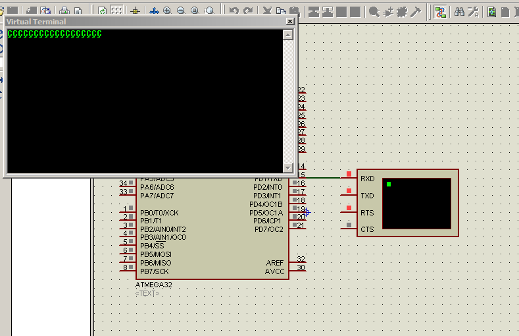Toggle the grid display icon
The height and width of the screenshot is (336, 519).
point(116,11)
